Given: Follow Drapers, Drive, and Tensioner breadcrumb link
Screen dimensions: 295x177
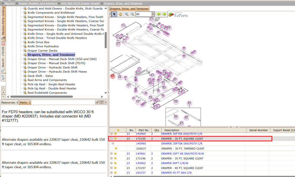Looking at the screenshot, I should 123,3.
